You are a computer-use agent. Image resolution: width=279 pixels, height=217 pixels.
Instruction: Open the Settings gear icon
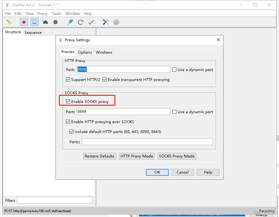click(x=116, y=22)
